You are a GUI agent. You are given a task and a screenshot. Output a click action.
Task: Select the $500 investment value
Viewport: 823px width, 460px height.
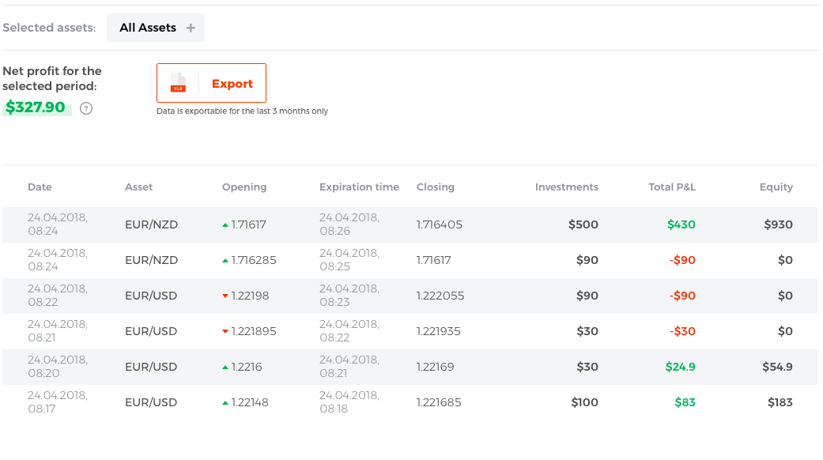coord(583,224)
